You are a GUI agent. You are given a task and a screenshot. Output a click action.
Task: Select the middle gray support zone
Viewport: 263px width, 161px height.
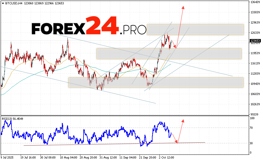(x=169, y=53)
